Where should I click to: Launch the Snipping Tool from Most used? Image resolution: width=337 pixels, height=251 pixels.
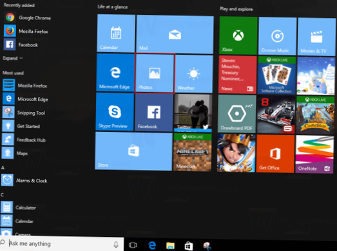[x=24, y=113]
